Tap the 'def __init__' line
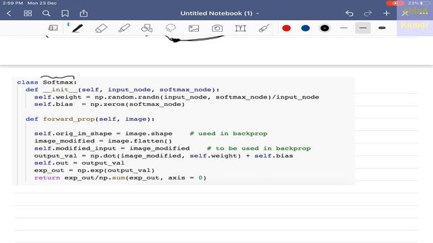 pos(122,90)
